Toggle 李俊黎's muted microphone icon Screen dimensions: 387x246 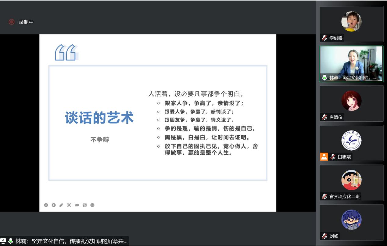pos(324,38)
